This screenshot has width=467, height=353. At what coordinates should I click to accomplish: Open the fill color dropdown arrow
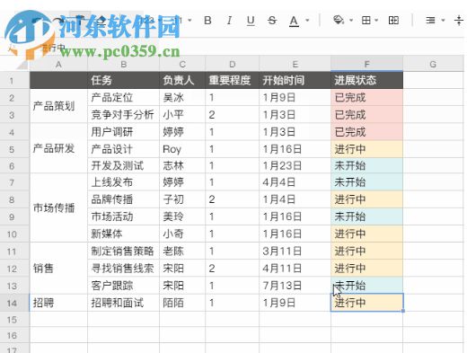pyautogui.click(x=351, y=21)
